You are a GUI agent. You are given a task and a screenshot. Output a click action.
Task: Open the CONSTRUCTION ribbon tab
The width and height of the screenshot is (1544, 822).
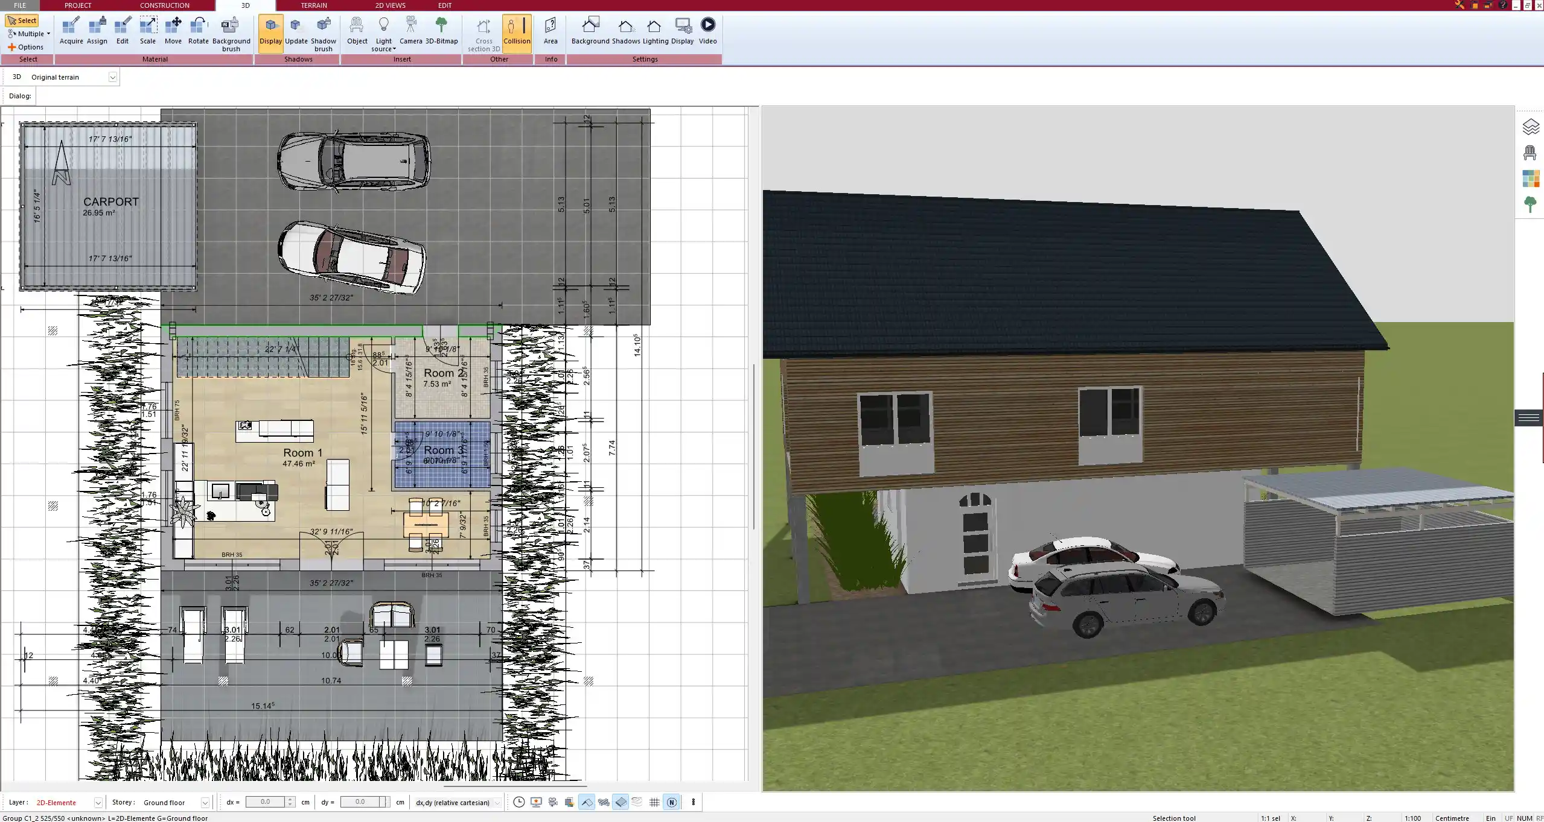[x=164, y=5]
